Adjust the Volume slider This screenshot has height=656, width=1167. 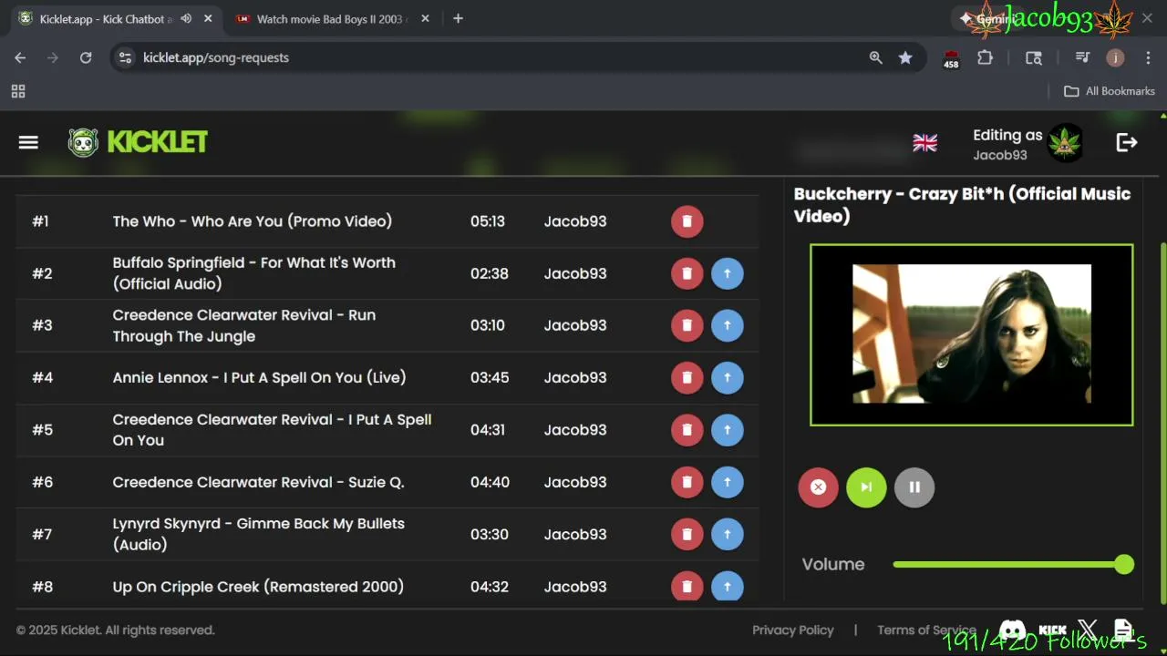point(1013,565)
